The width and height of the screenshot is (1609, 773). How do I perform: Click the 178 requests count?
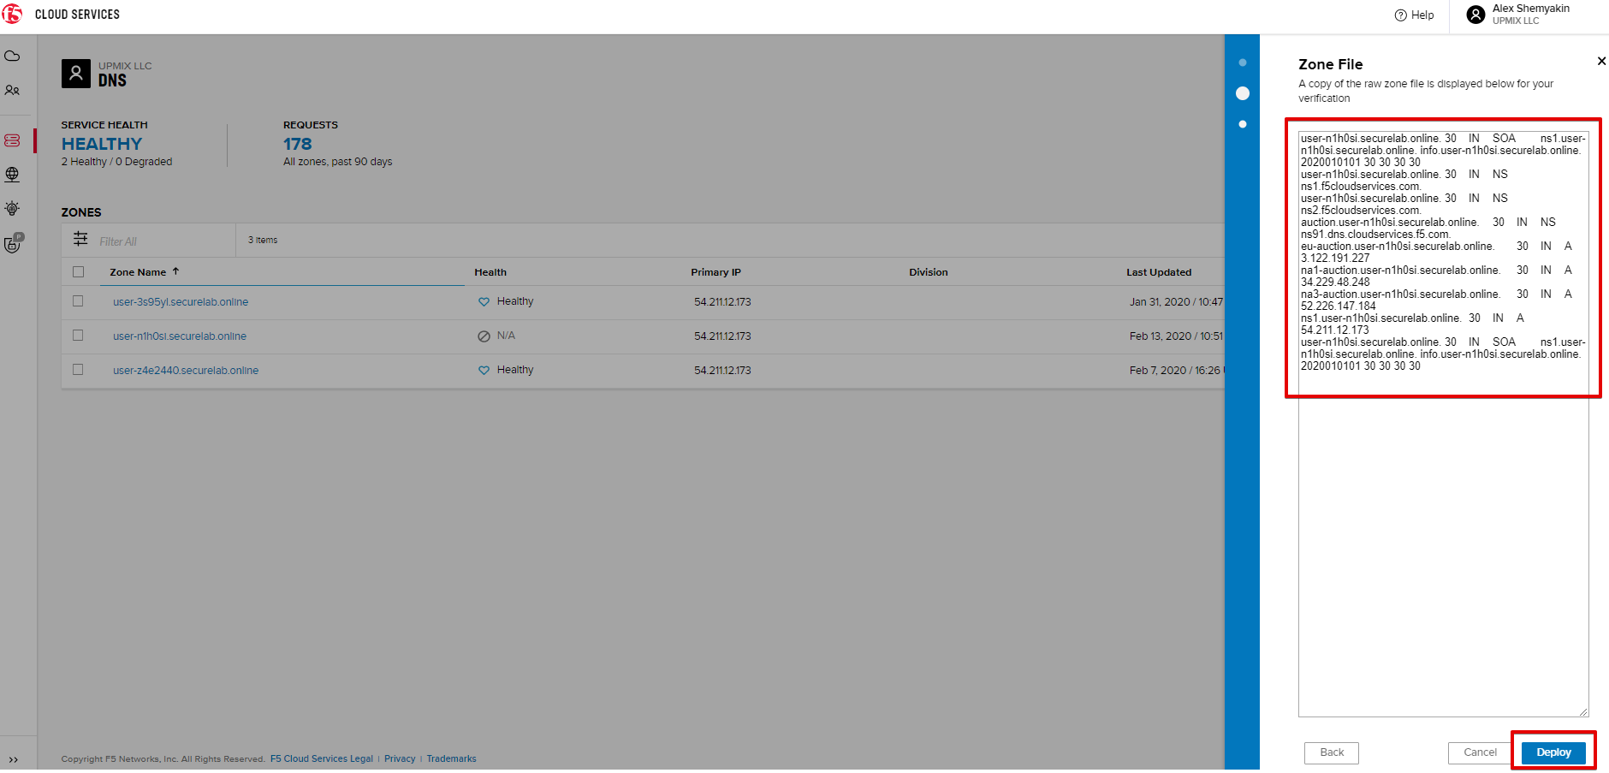[298, 144]
